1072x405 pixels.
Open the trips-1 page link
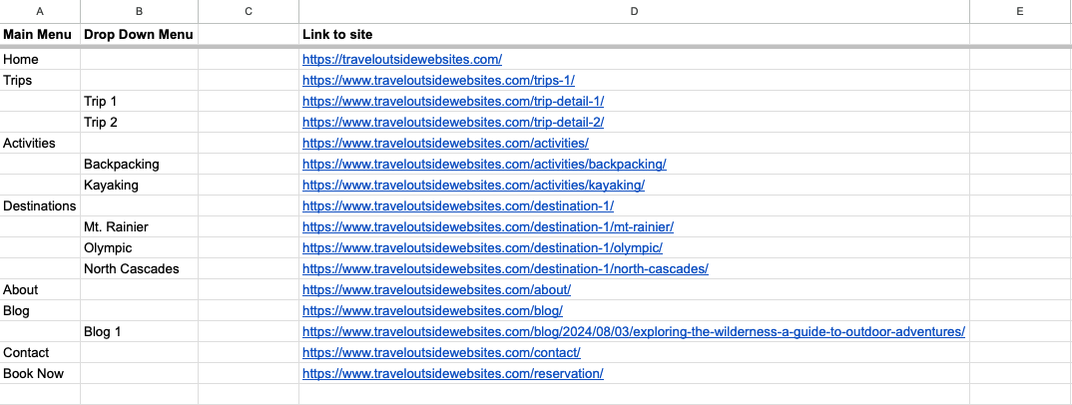(438, 80)
